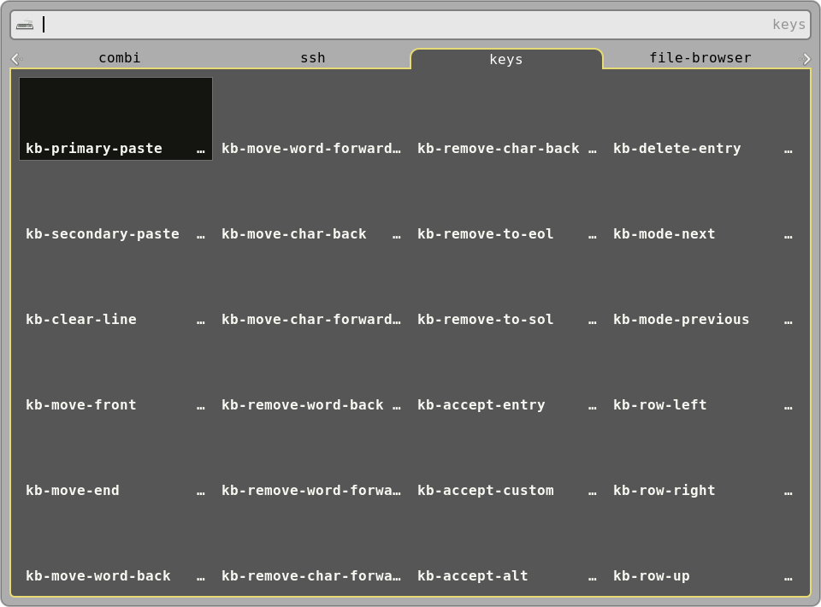Click the left arrow to previous mode

(x=17, y=59)
